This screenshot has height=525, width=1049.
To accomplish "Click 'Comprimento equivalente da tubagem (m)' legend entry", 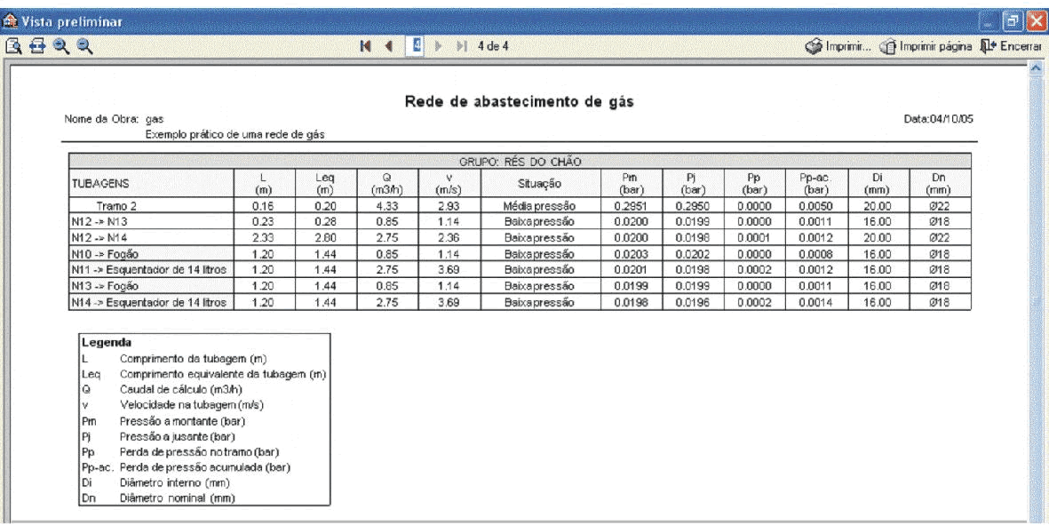I will (223, 375).
